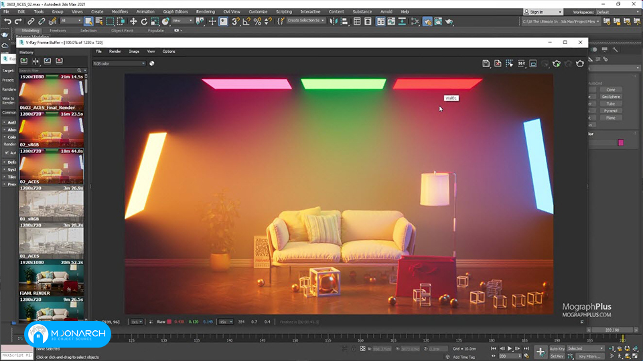The width and height of the screenshot is (643, 361).
Task: Click the A/B compare icon in History
Action: pyautogui.click(x=35, y=61)
